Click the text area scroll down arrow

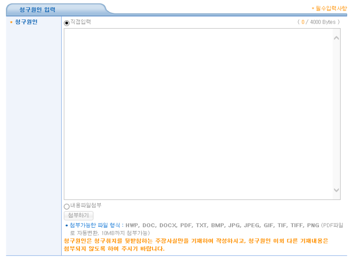tap(336, 190)
